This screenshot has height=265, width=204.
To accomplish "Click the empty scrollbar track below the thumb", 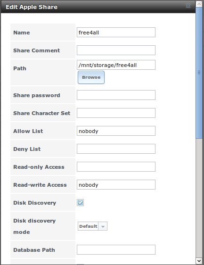I will 199,198.
